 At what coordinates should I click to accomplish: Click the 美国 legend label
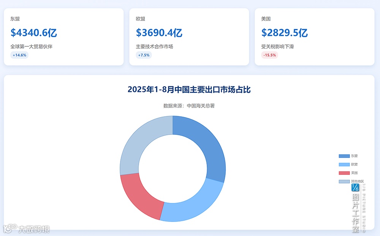pyautogui.click(x=354, y=173)
